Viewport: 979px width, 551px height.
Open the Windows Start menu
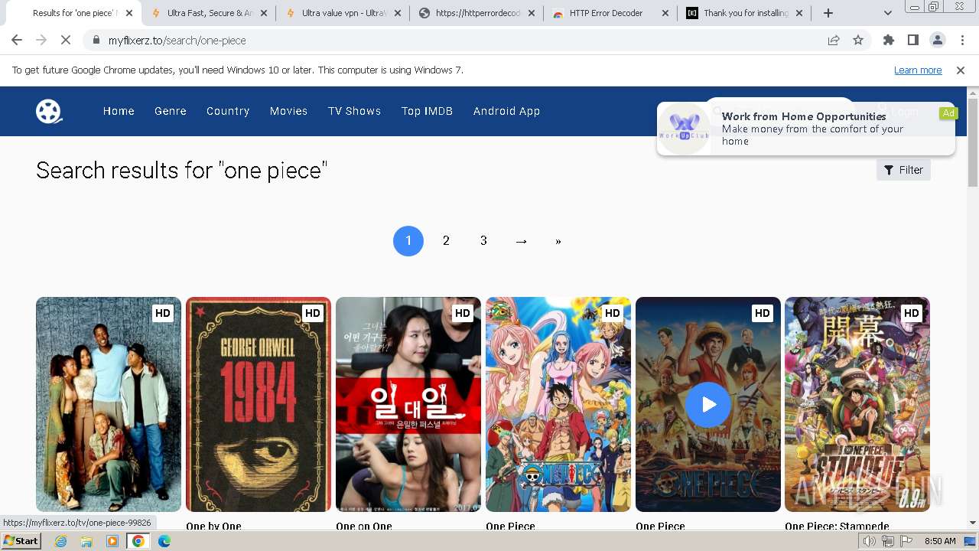(21, 541)
